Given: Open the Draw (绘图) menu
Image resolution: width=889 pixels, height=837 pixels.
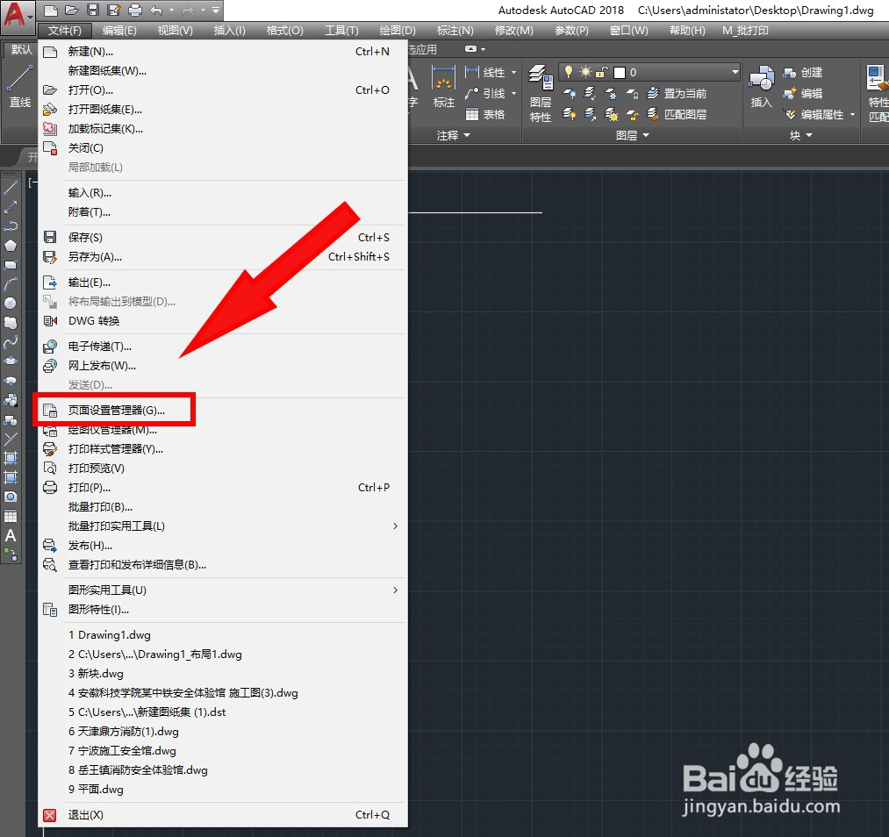Looking at the screenshot, I should coord(398,31).
